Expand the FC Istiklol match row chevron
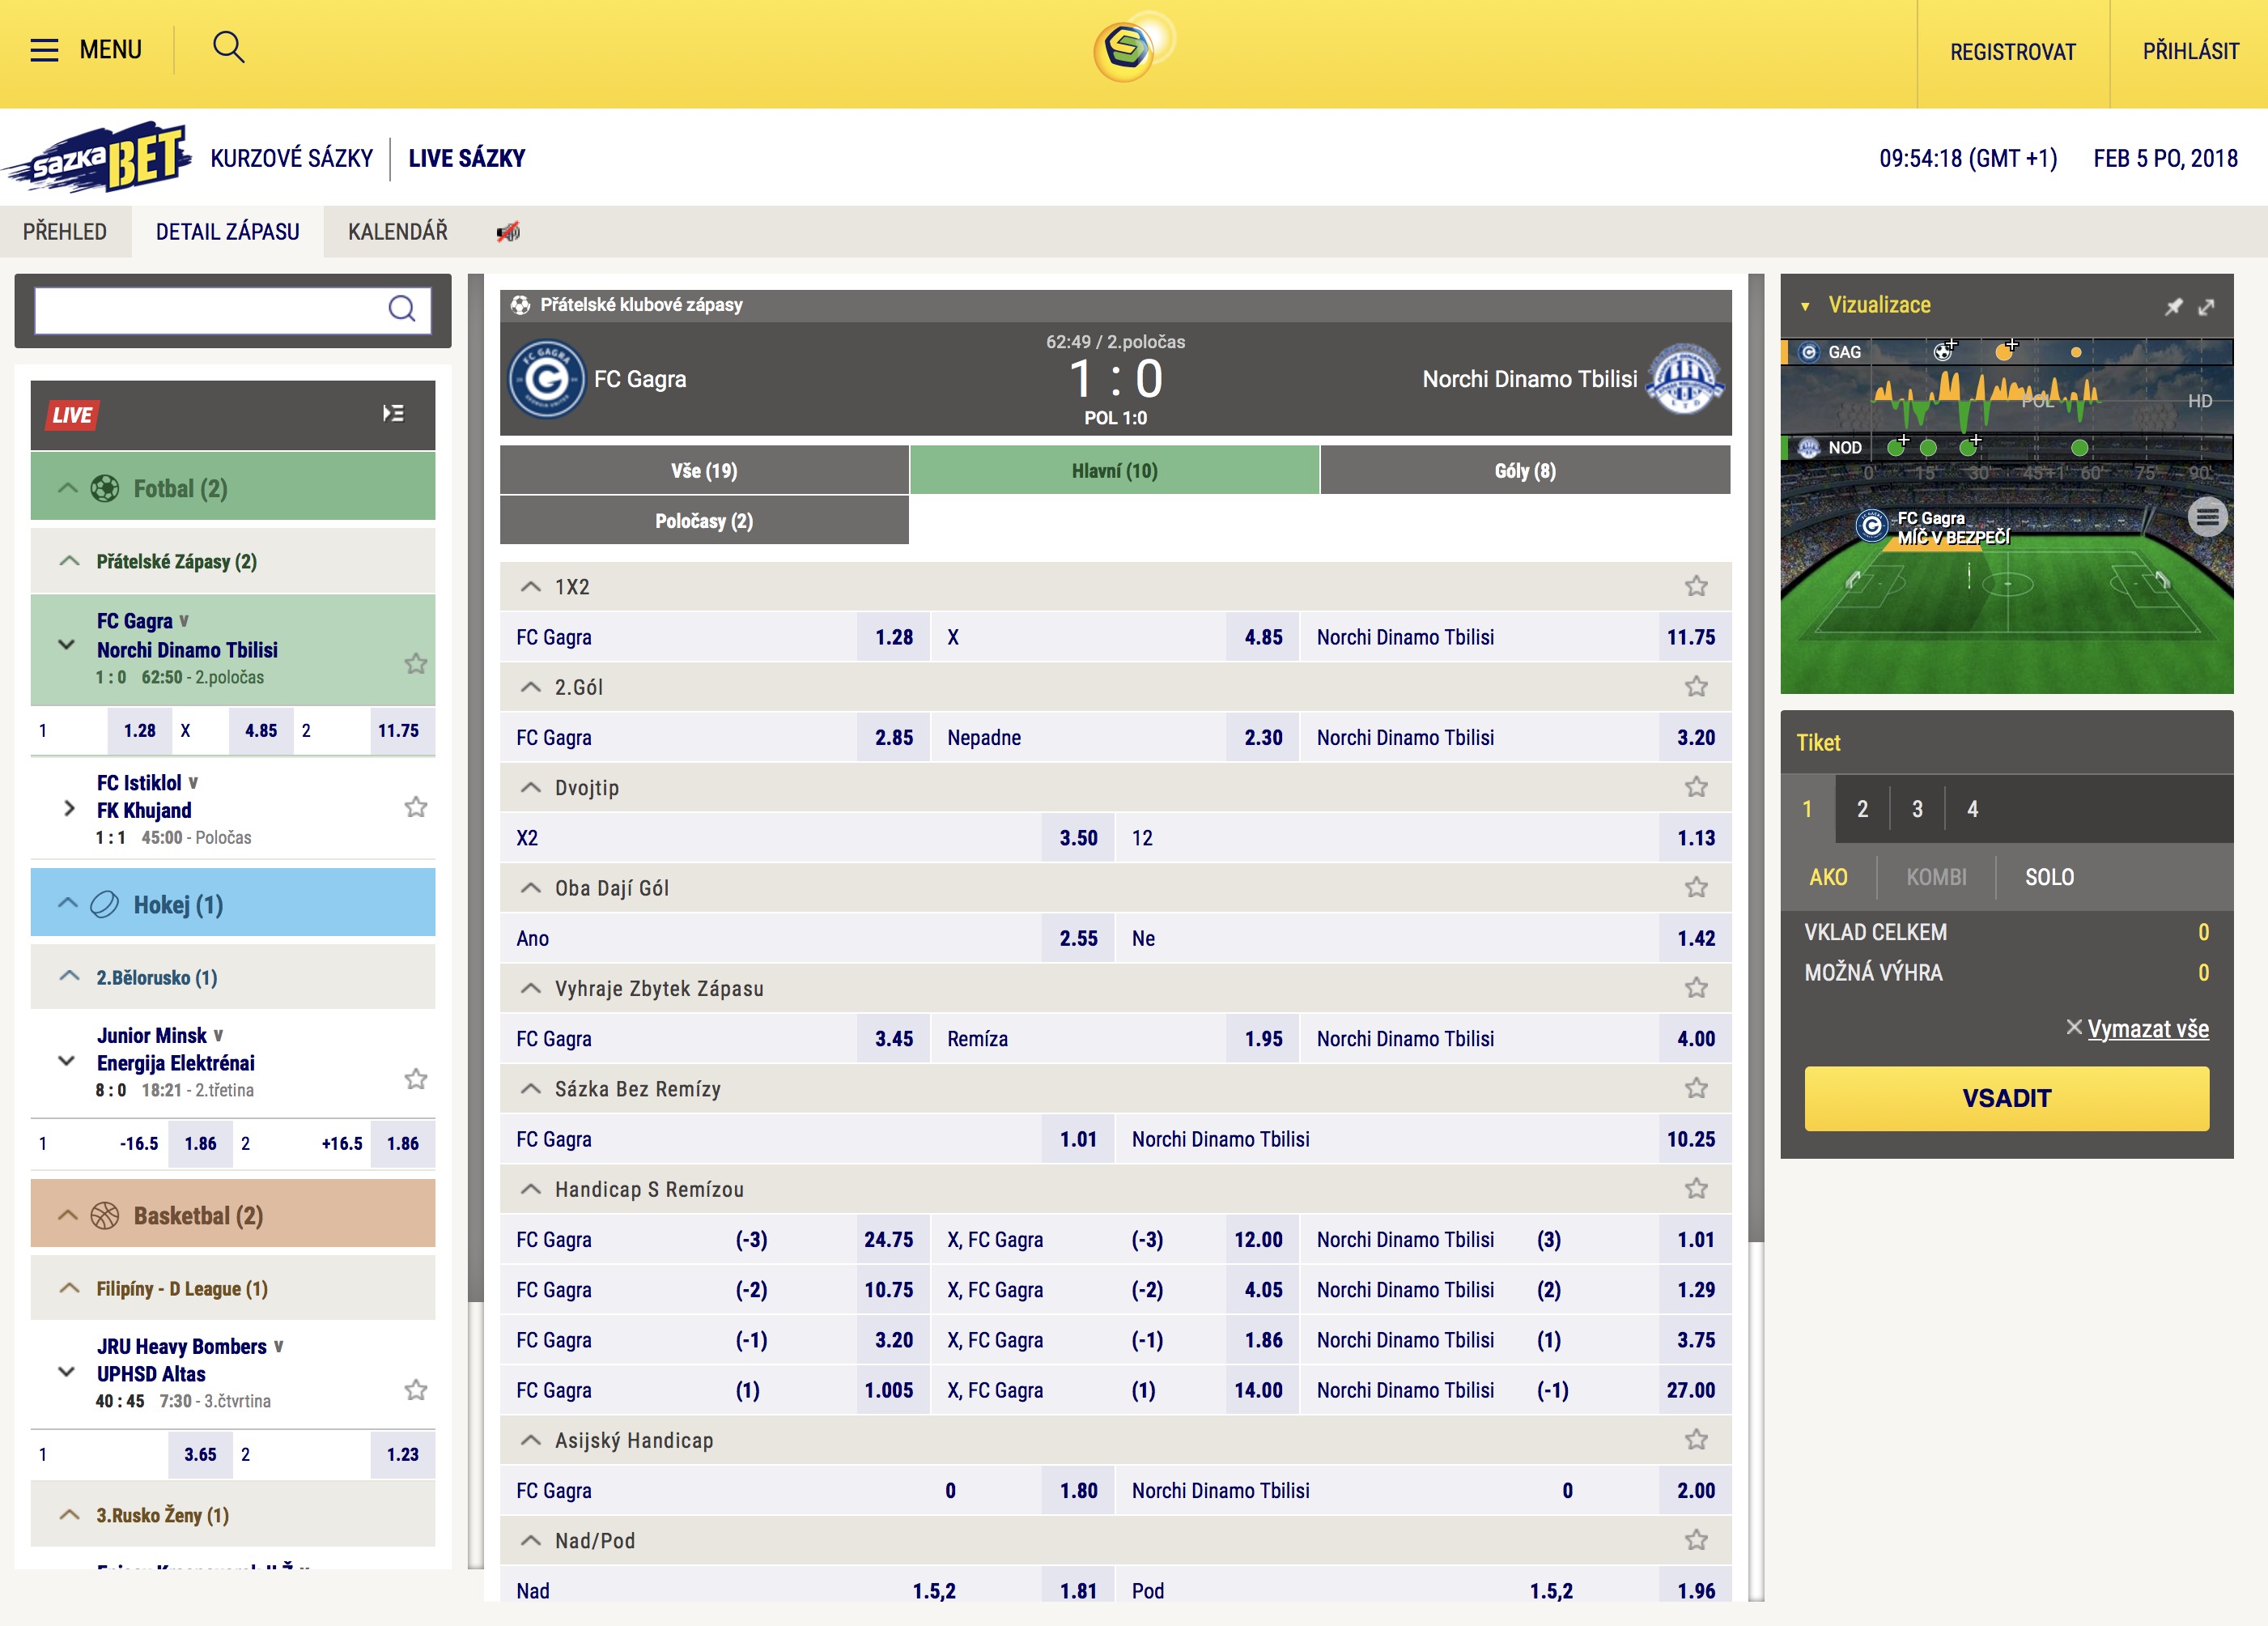2268x1626 pixels. [x=69, y=808]
